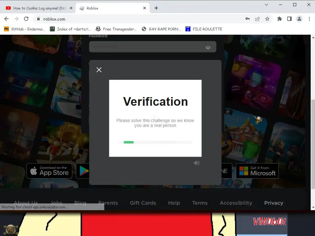315x236 pixels.
Task: Open a new tab with plus button
Action: pos(156,8)
